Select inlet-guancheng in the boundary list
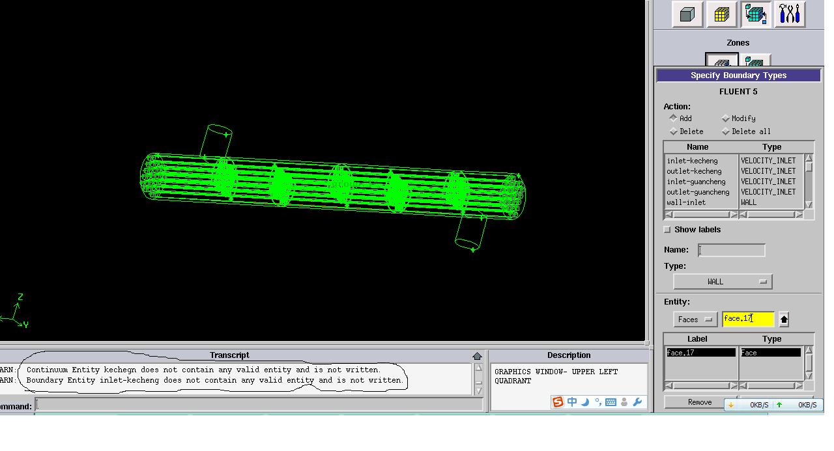834x451 pixels. coord(696,182)
